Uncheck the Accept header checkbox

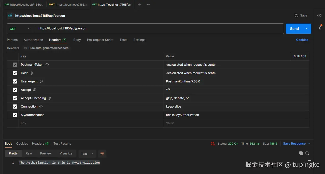point(15,90)
